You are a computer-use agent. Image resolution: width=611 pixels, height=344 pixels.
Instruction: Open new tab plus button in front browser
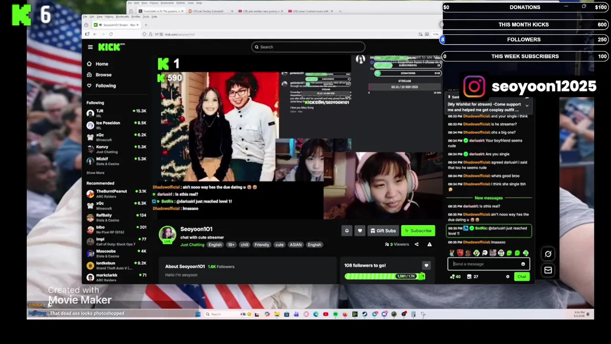click(x=146, y=25)
